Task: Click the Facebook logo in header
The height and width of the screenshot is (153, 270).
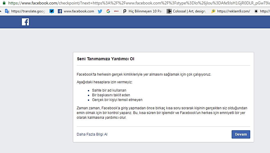Action: 25,22
